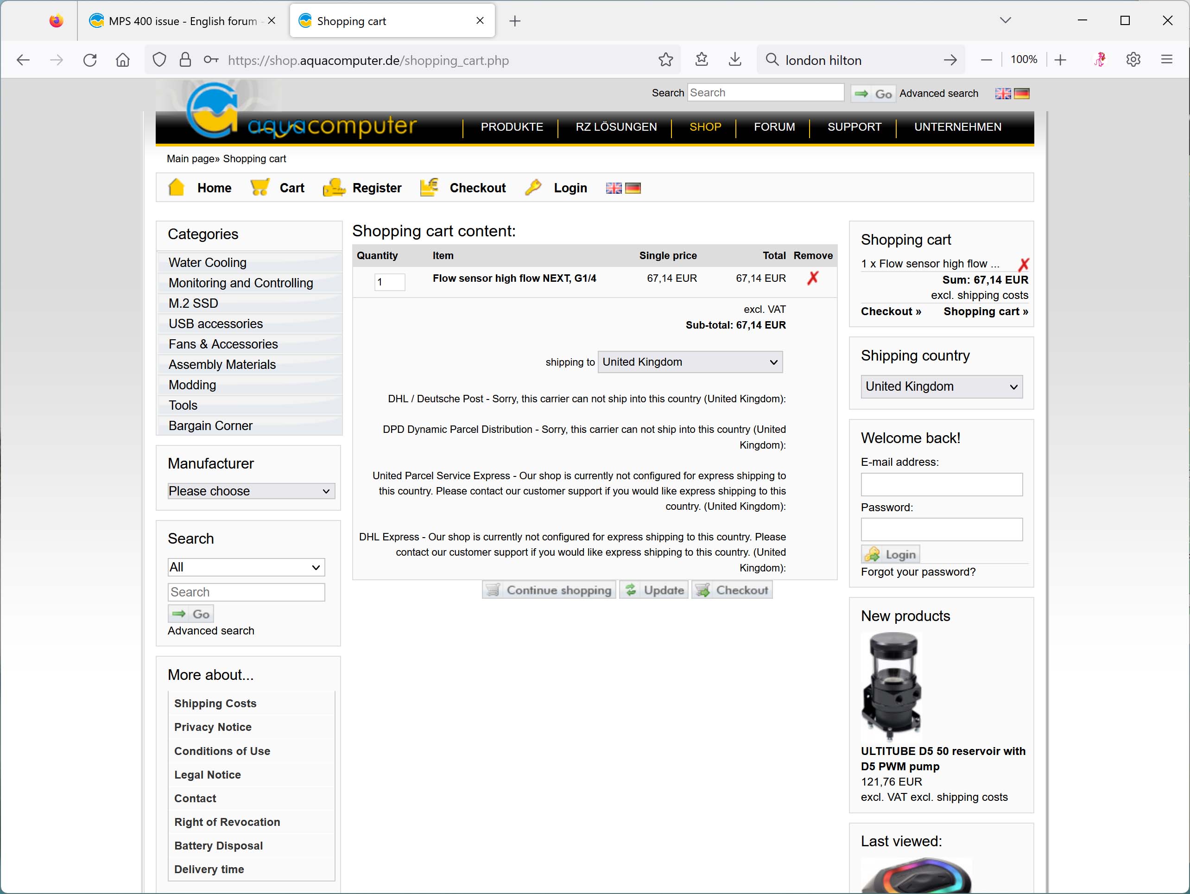
Task: Open FORUM in main navigation
Action: tap(773, 127)
